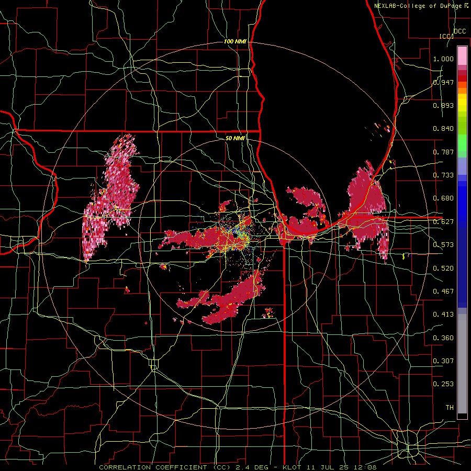This screenshot has height=471, width=471.
Task: Click the 50 NMI range ring label
Action: tap(235, 138)
